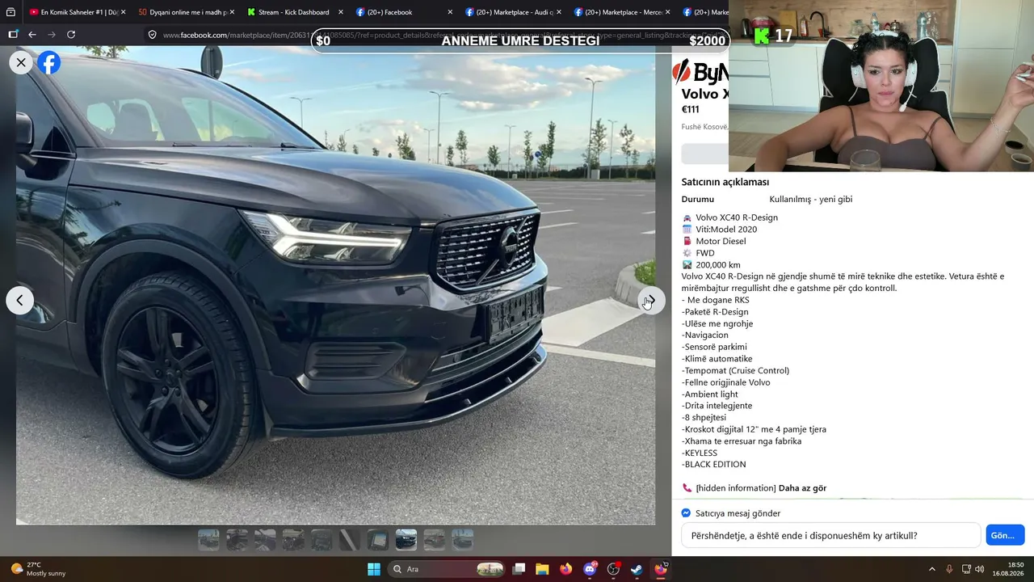
Task: Open the browser sidebar panel icon
Action: click(x=13, y=35)
